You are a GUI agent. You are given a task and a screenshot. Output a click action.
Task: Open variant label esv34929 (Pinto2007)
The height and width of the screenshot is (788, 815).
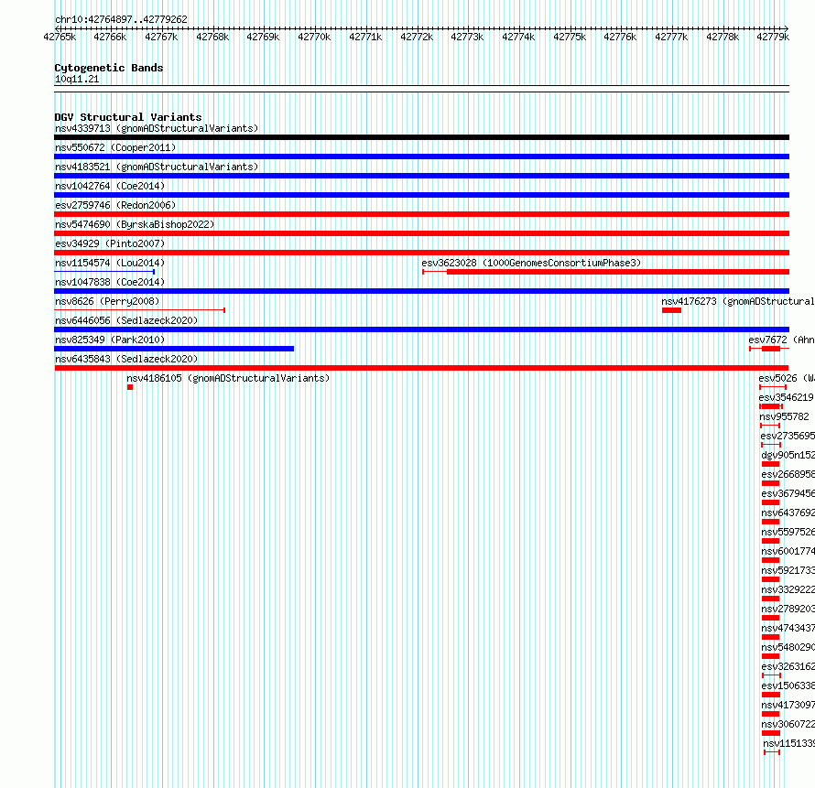tap(110, 243)
